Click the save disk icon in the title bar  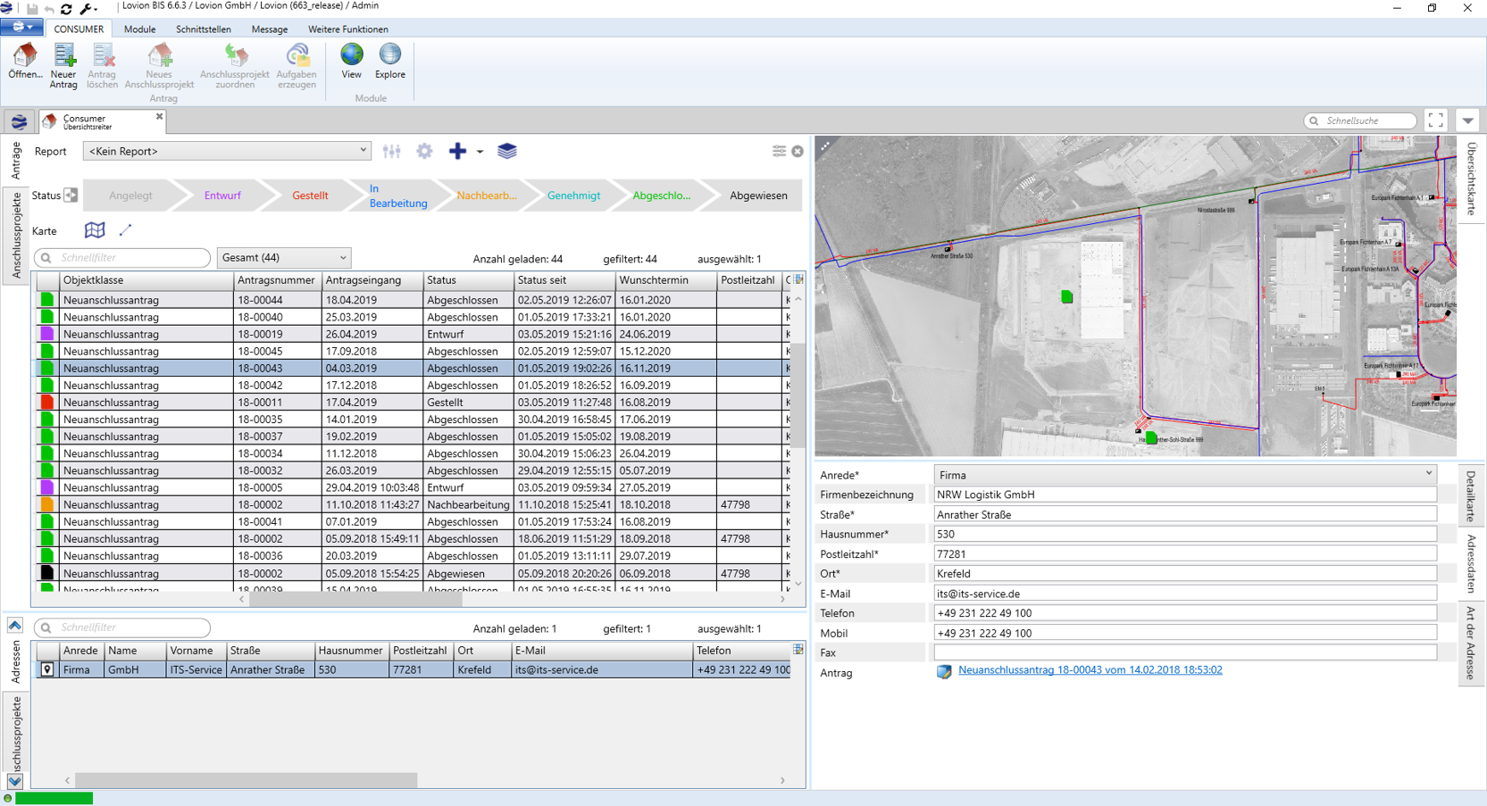pyautogui.click(x=32, y=8)
